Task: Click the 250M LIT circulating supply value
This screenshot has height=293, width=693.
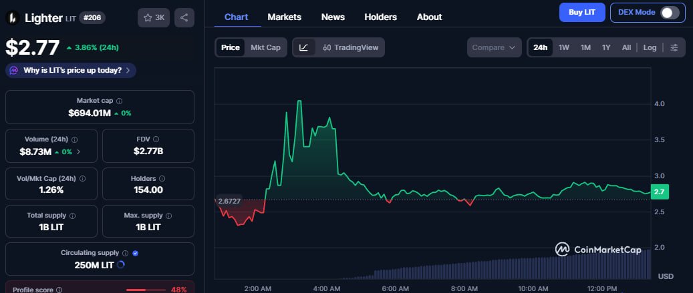Action: coord(94,265)
